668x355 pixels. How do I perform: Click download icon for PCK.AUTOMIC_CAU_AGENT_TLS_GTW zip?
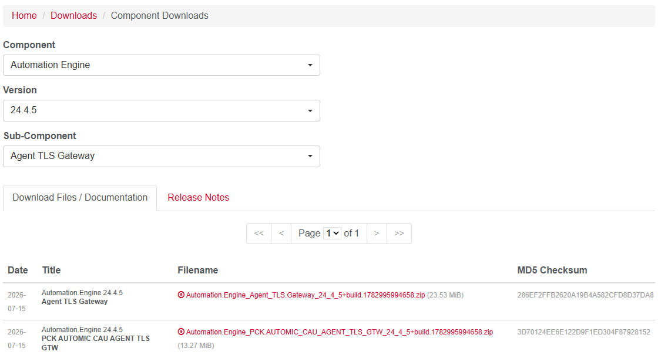[x=181, y=332]
